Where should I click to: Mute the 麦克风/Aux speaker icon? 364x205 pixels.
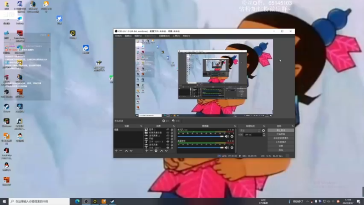(227, 136)
